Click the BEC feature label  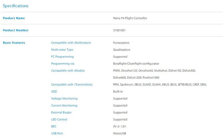click(54, 126)
